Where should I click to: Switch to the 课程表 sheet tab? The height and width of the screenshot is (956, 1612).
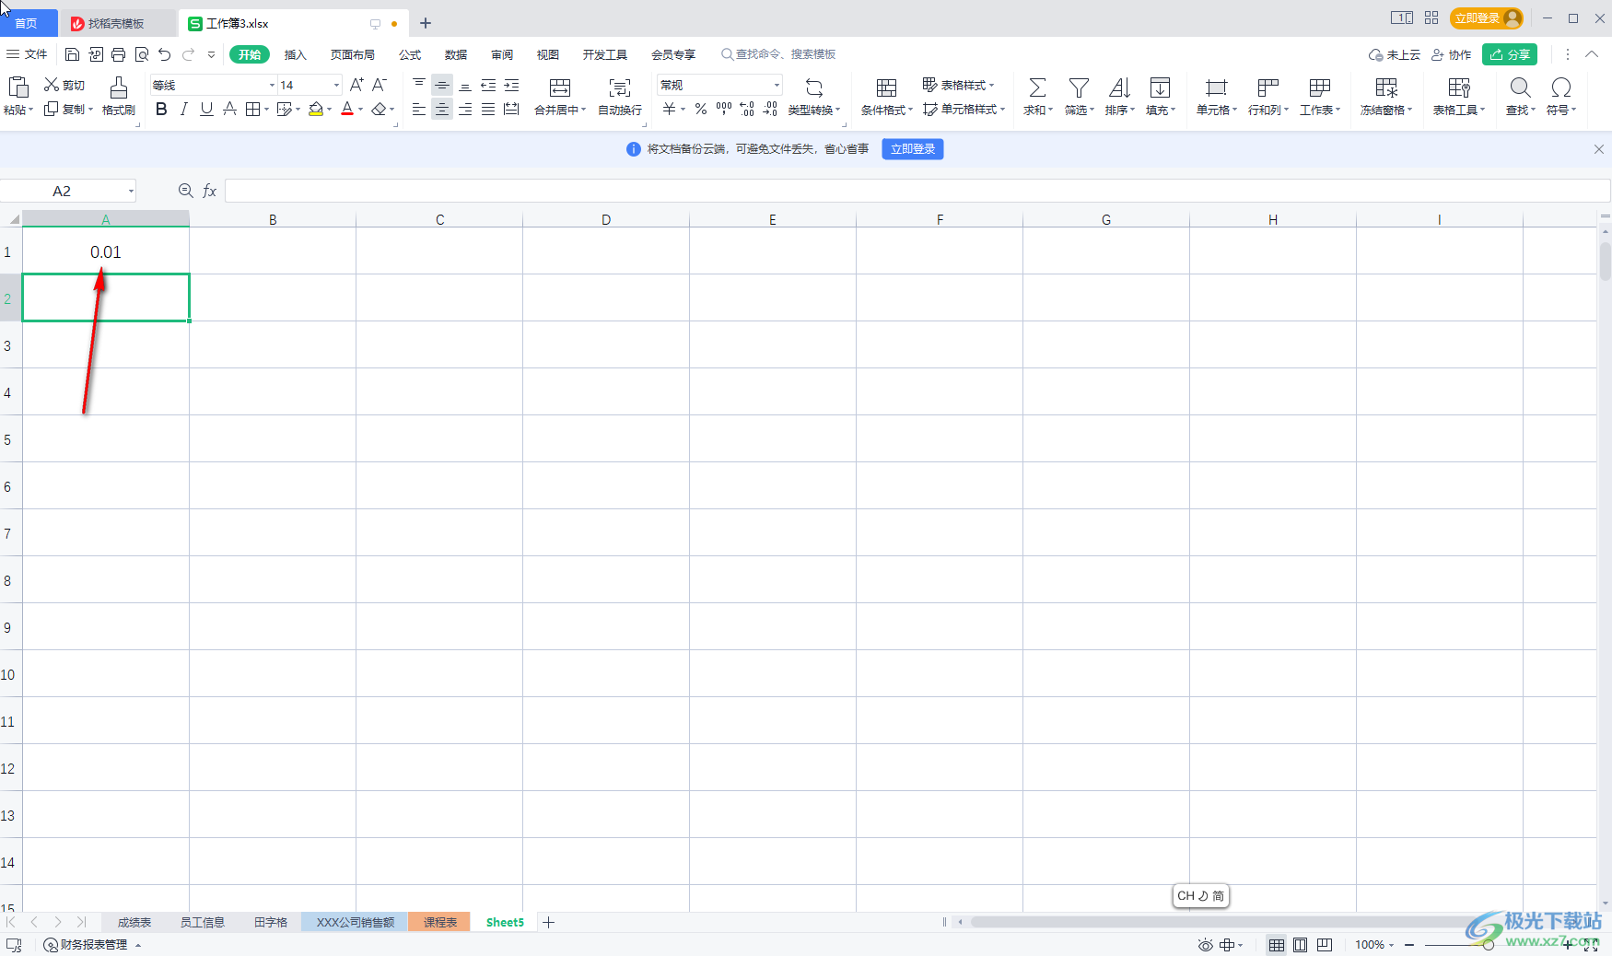click(439, 922)
